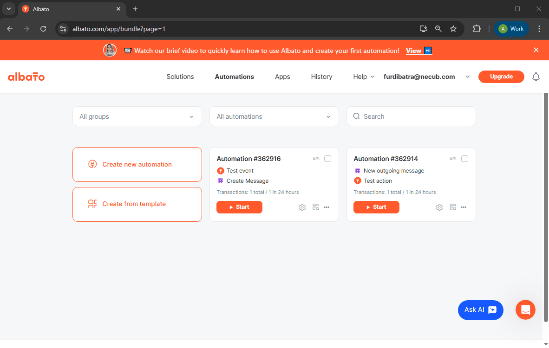The height and width of the screenshot is (348, 549).
Task: Enable API mode on Automation #362914
Action: point(464,158)
